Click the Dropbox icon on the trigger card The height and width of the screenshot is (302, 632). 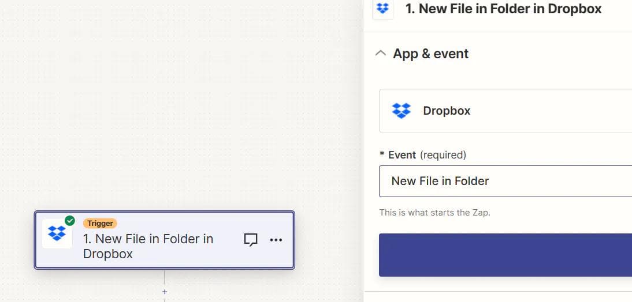(x=57, y=233)
